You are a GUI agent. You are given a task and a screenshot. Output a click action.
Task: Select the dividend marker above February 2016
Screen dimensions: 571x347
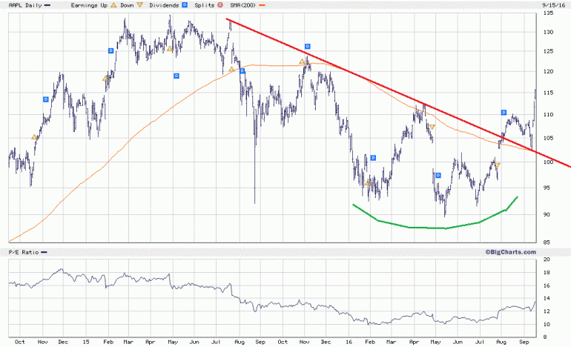click(373, 158)
